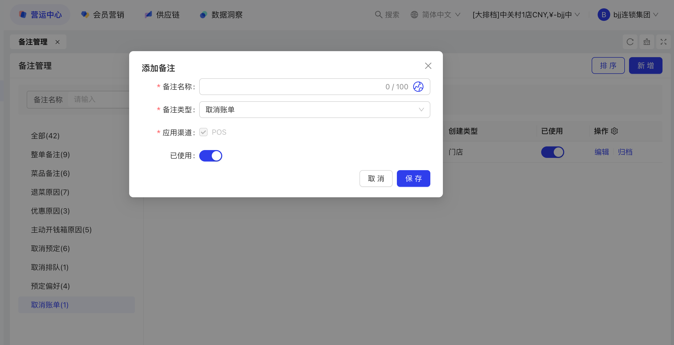Viewport: 674px width, 345px height.
Task: Close the 备注管理 tab
Action: (x=58, y=42)
